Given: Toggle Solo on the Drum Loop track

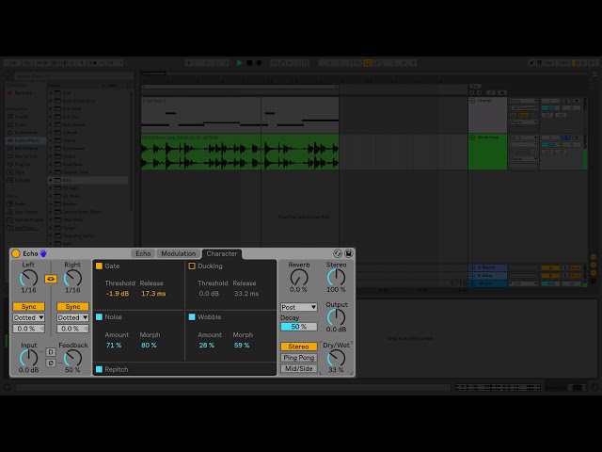Looking at the screenshot, I should coord(566,137).
